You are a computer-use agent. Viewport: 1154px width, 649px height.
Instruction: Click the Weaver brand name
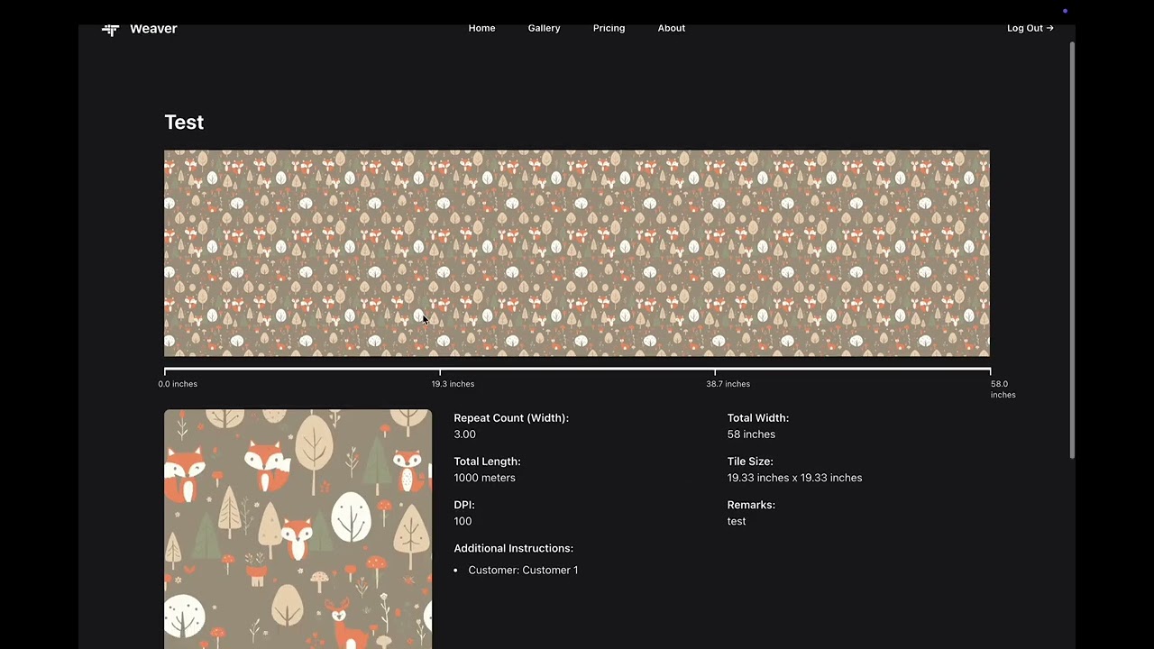(153, 28)
